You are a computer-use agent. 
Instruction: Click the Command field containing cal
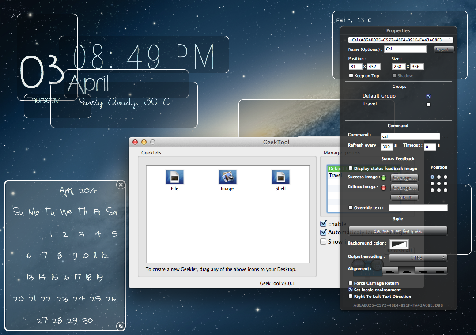point(410,136)
